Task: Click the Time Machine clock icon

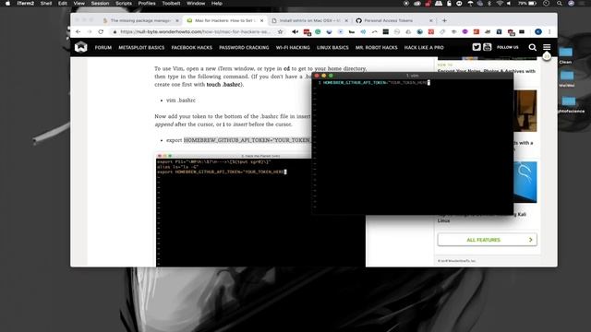Action: 546,4
